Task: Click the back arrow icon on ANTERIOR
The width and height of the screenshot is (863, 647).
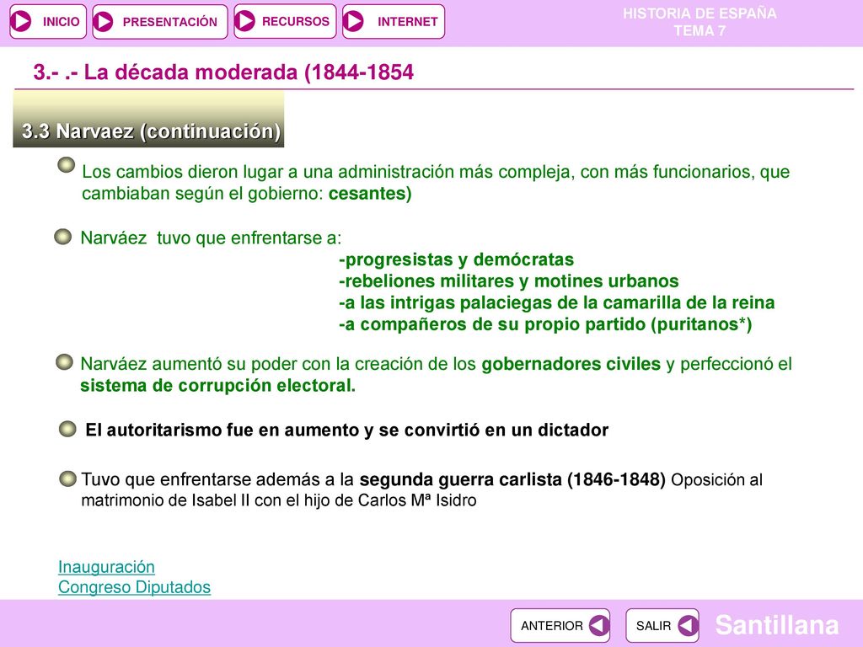Action: pyautogui.click(x=598, y=626)
